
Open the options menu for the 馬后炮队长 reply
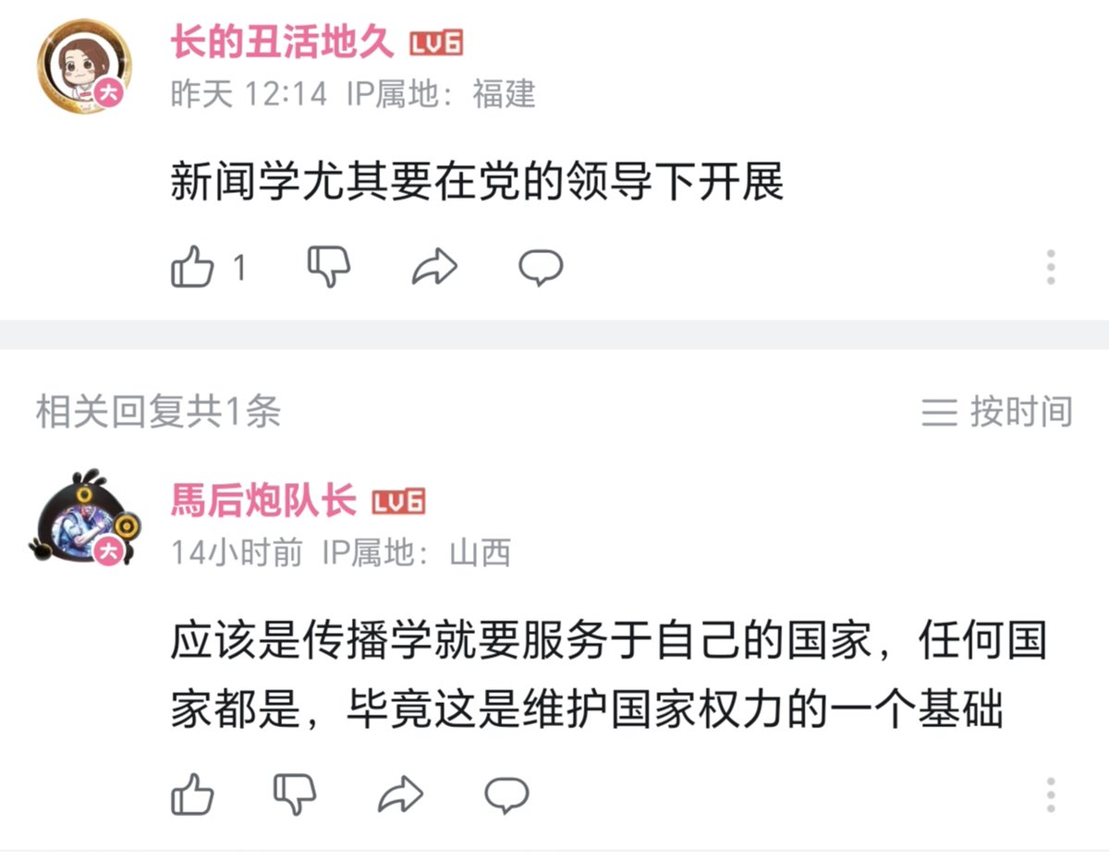tap(1051, 794)
